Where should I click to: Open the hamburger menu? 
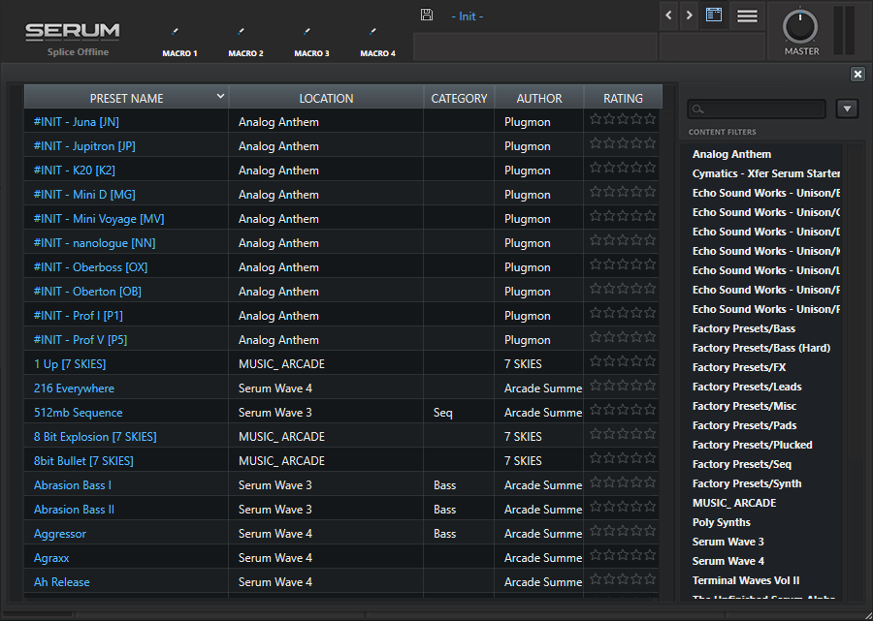point(747,16)
